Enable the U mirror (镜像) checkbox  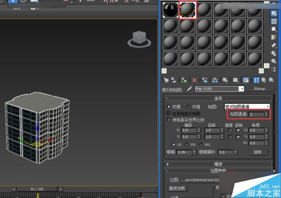point(230,130)
